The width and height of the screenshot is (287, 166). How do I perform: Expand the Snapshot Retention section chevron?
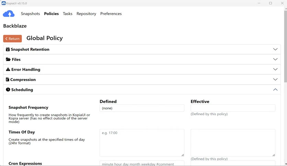coord(275,49)
